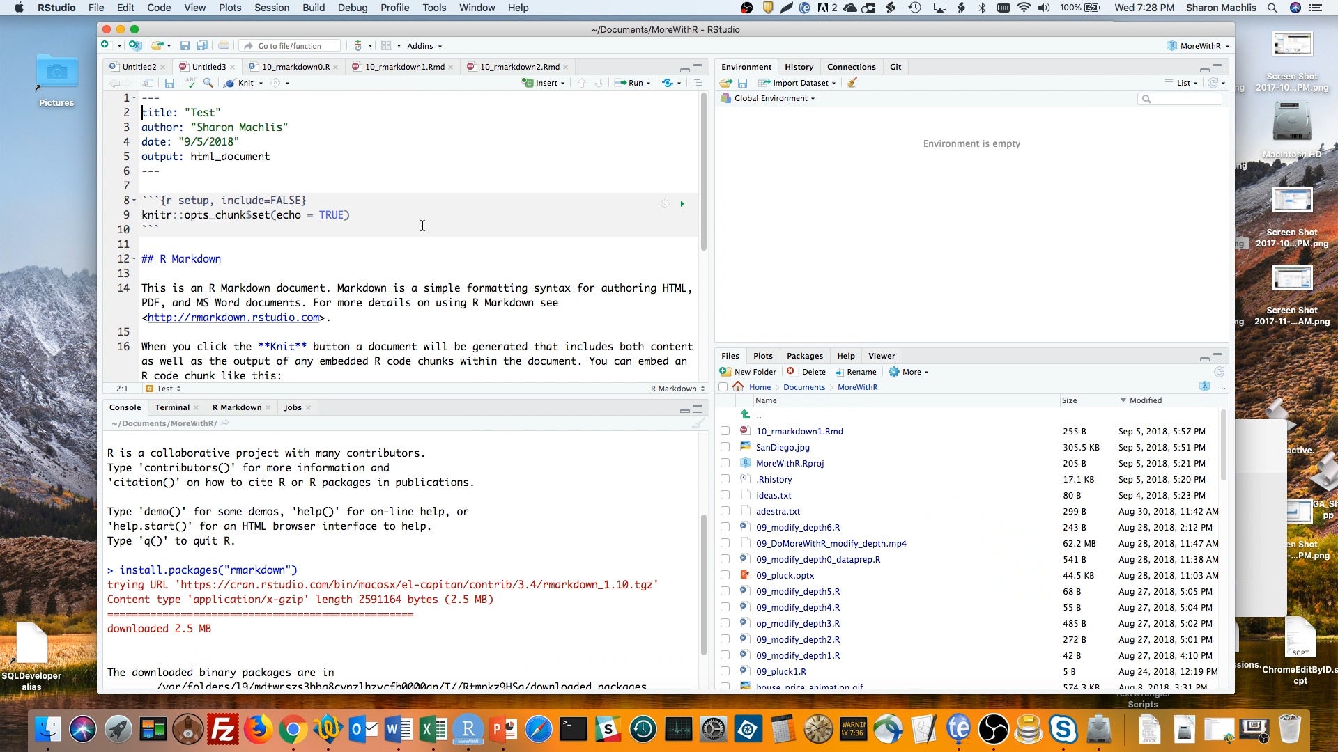Refresh the Environment pane

tap(1213, 83)
